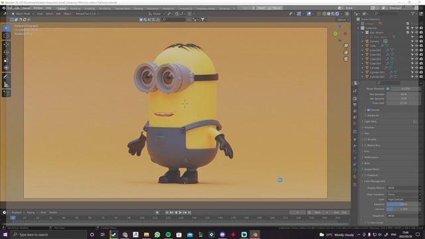The height and width of the screenshot is (239, 425).
Task: Expand the Light Paths panel
Action: coord(371,121)
